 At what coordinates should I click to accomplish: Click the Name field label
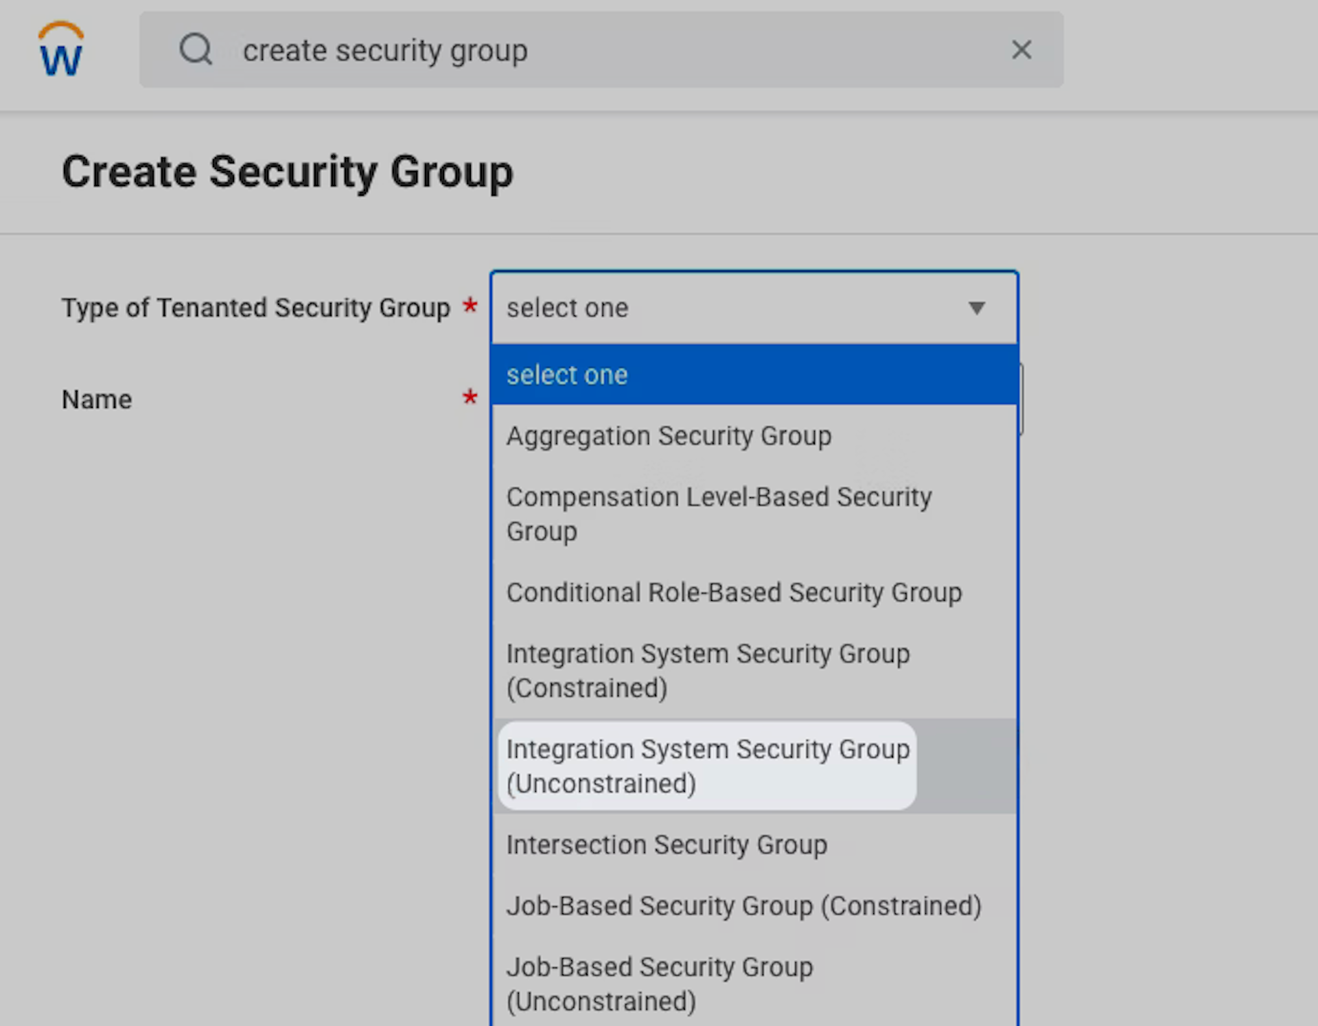[x=97, y=399]
